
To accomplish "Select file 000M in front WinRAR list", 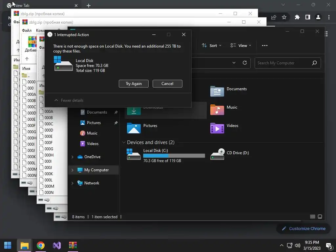I will click(x=49, y=186).
